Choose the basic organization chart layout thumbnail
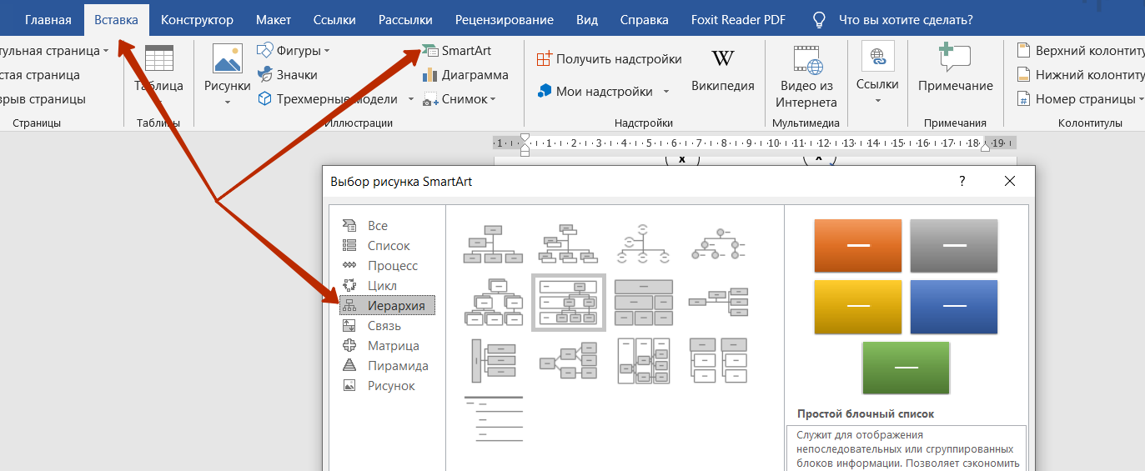The width and height of the screenshot is (1145, 471). (494, 243)
